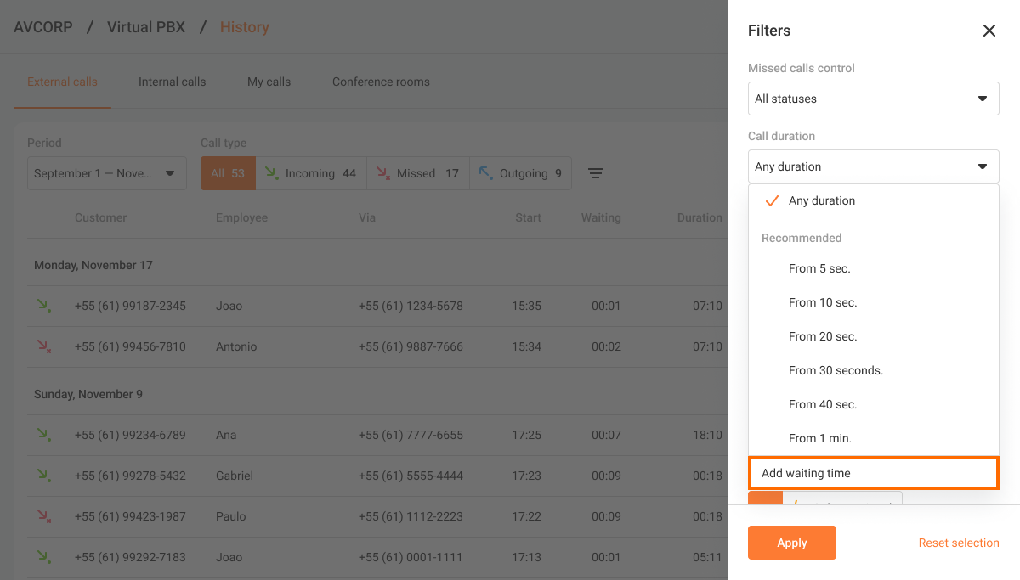Click Duration column header

tap(700, 217)
